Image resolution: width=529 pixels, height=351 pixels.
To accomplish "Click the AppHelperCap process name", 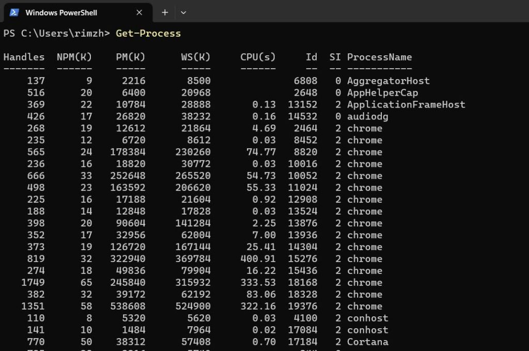I will 382,93.
